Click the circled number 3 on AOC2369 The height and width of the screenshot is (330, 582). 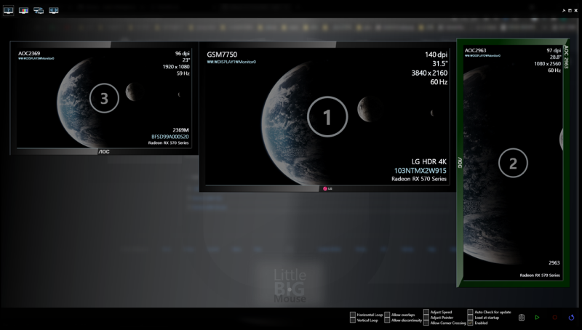104,98
